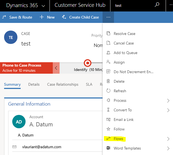Collapse the Phone to Case Process chevron
This screenshot has width=173, height=155.
tap(56, 68)
